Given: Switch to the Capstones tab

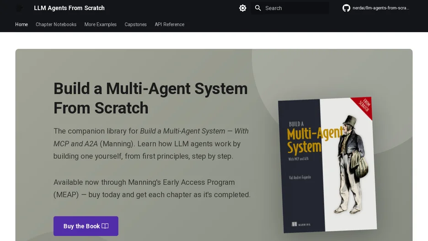Looking at the screenshot, I should coord(136,25).
